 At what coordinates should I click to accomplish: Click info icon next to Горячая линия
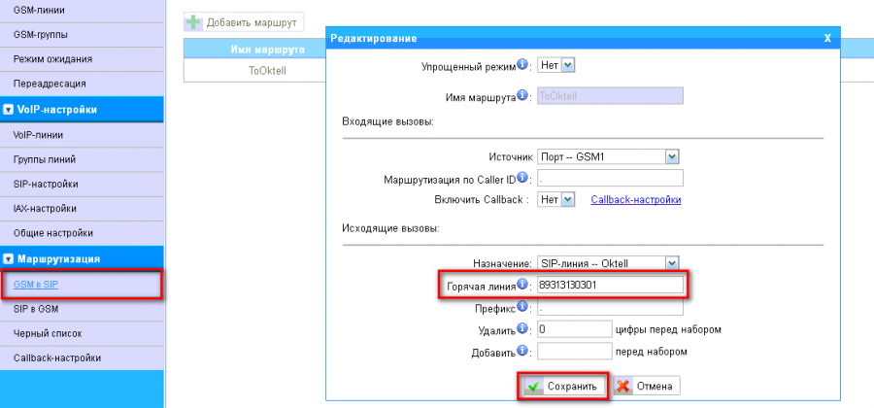click(x=522, y=285)
